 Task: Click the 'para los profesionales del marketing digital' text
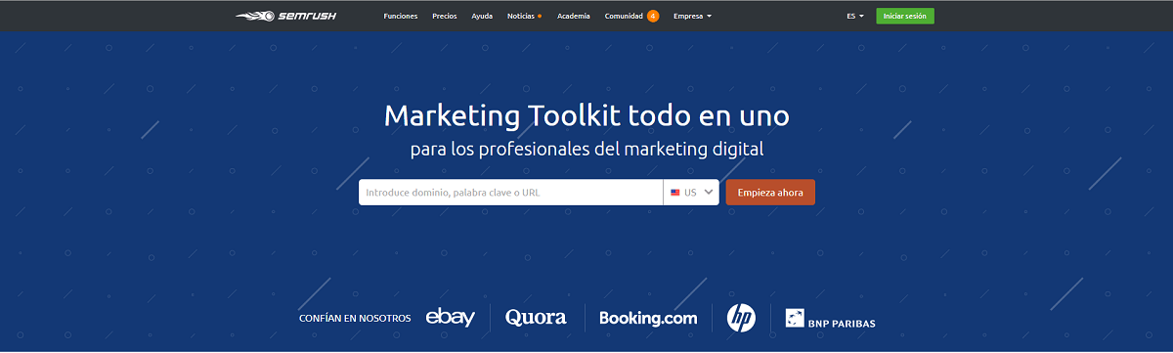[x=586, y=151]
